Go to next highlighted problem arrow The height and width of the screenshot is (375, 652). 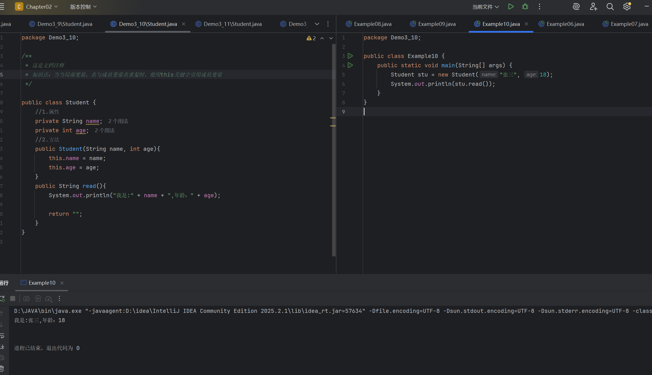(331, 38)
